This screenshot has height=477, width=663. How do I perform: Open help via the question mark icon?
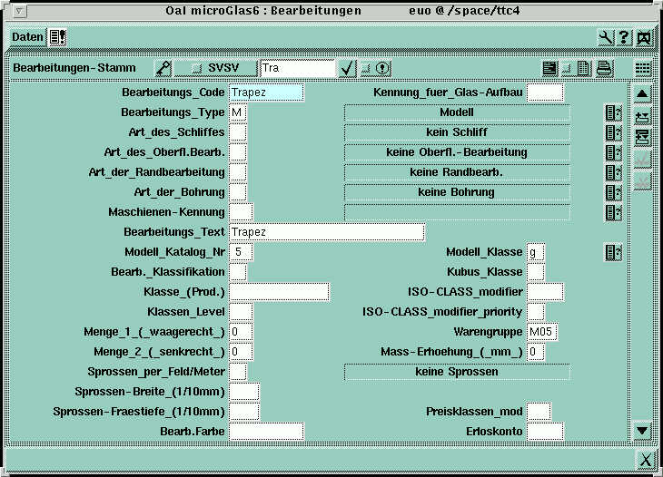coord(625,37)
